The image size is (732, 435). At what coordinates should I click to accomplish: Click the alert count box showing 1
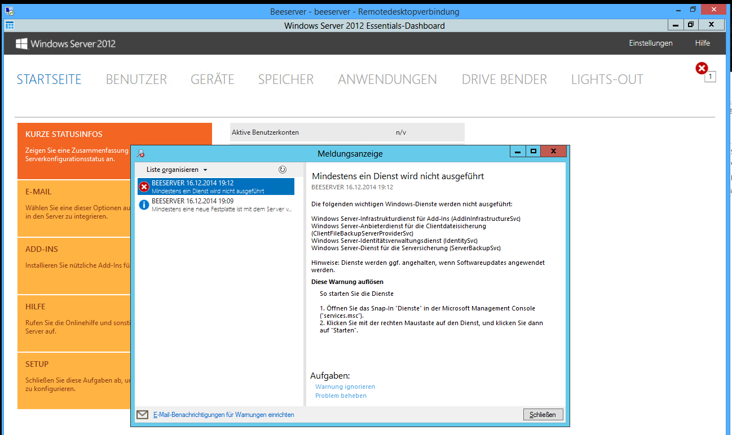coord(711,77)
